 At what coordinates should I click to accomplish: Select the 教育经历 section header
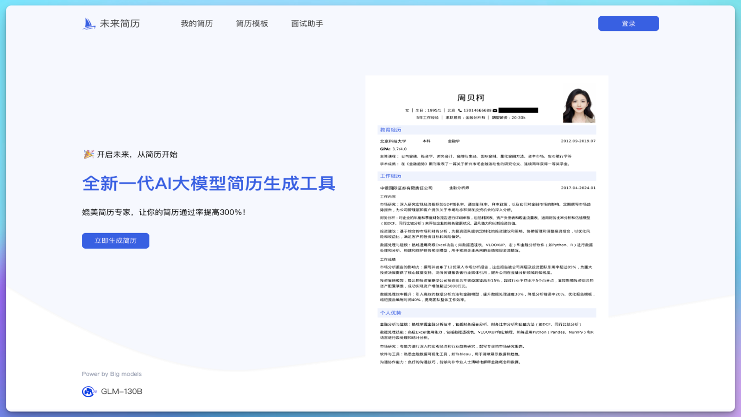[390, 130]
